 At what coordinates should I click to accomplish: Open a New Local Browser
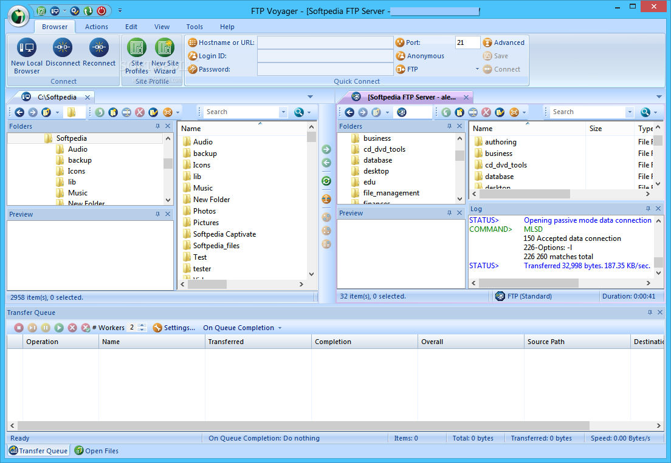coord(27,56)
